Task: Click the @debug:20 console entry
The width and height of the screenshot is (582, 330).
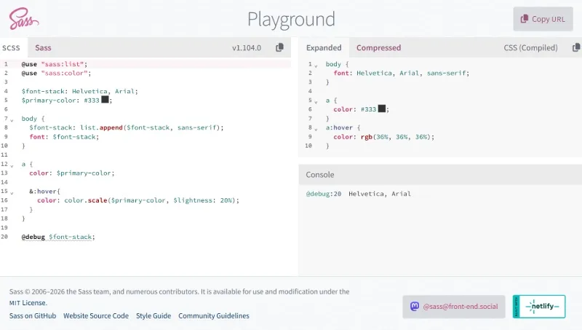Action: click(x=324, y=194)
